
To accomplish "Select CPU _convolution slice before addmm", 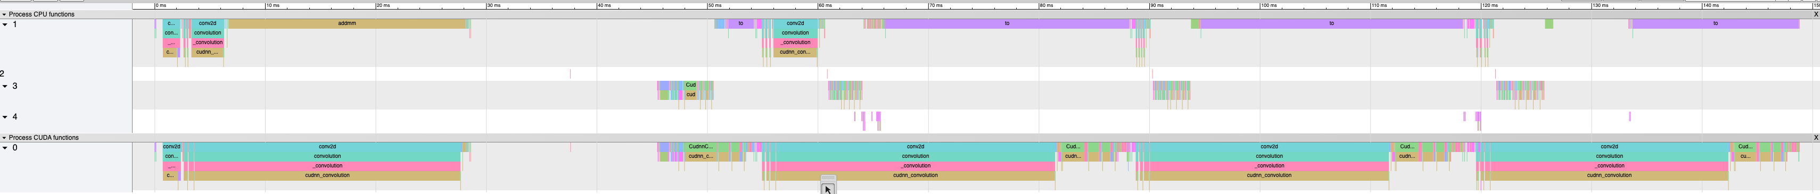I will (x=208, y=43).
